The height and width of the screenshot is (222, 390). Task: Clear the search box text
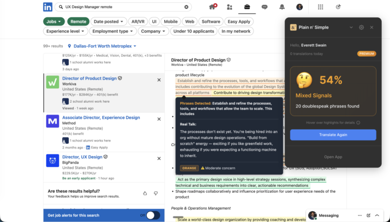coord(186,7)
